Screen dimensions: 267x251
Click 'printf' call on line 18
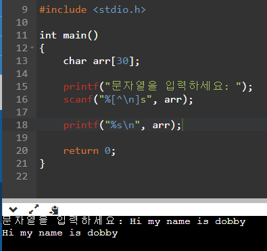(x=81, y=125)
